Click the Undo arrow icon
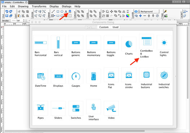Viewport: 190px width, 133px height. point(7,12)
